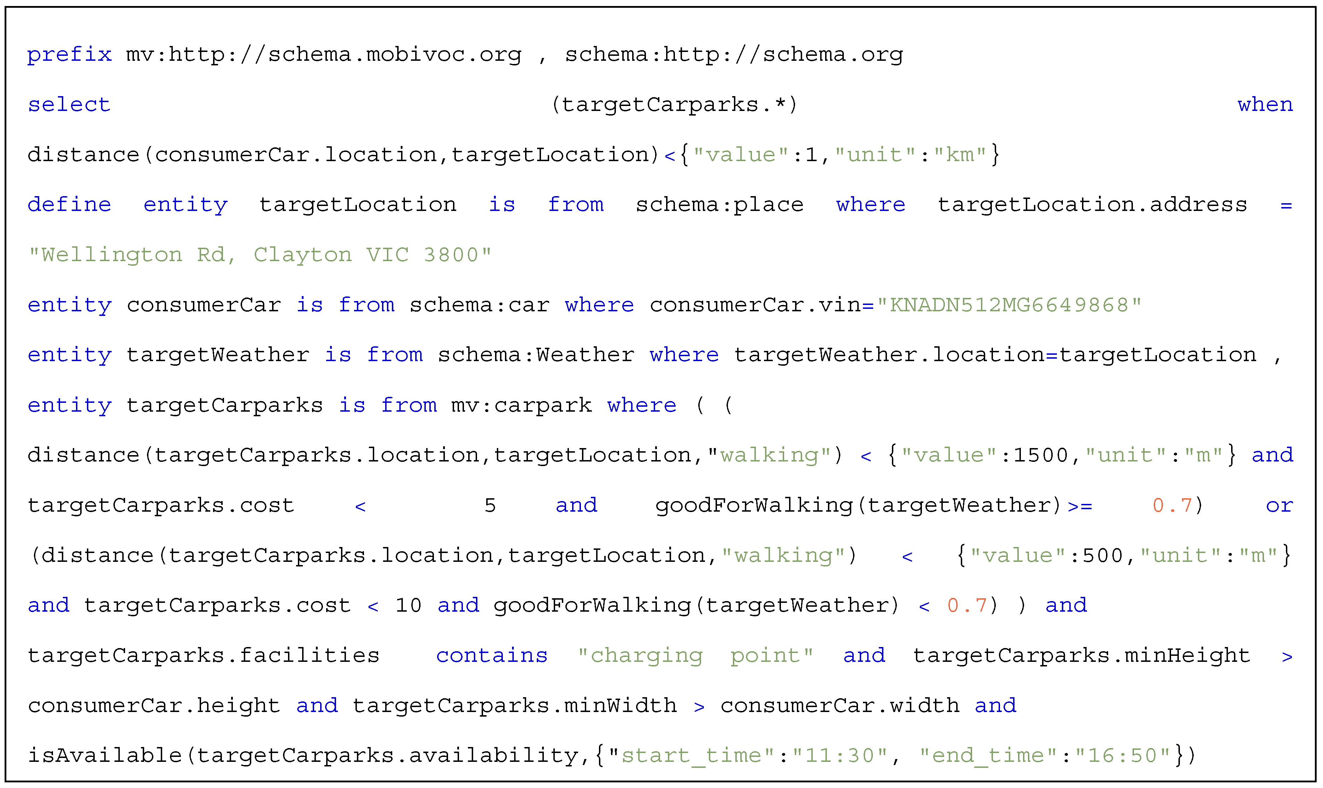Click 'mv:carpark' text

coord(521,406)
